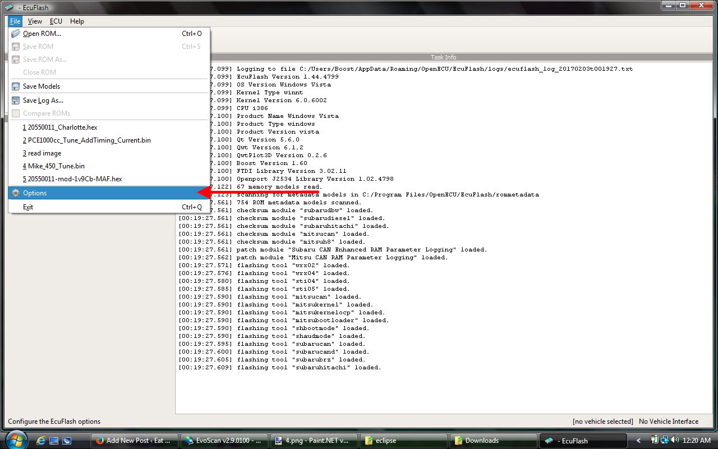Click Options in the File menu
Image resolution: width=718 pixels, height=449 pixels.
[109, 193]
